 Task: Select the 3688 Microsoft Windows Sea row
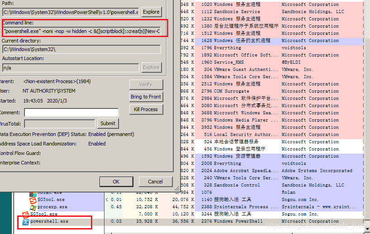click(272, 113)
